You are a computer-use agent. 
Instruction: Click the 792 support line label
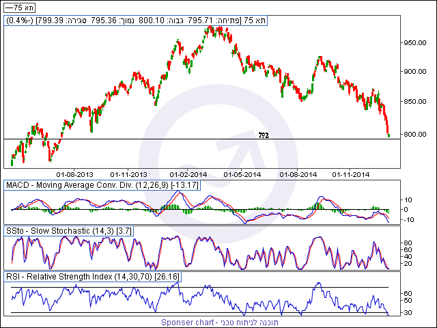tap(264, 135)
